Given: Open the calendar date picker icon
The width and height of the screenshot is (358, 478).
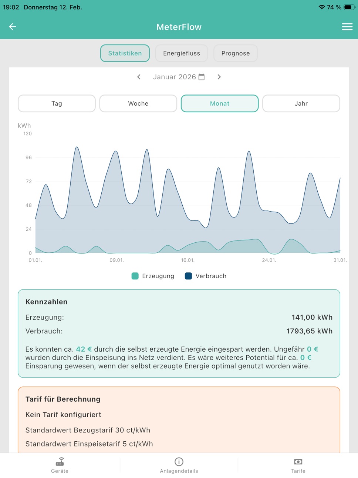Looking at the screenshot, I should coord(202,77).
